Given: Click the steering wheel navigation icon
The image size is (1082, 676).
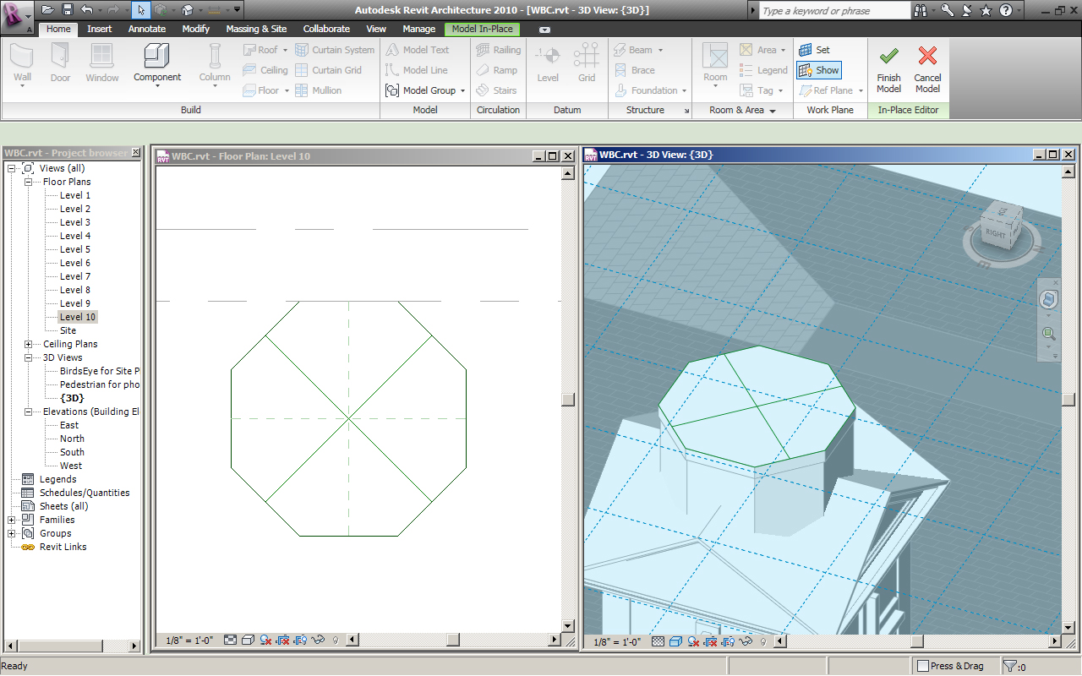Looking at the screenshot, I should point(1048,299).
